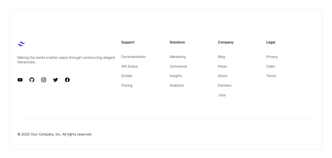Go to API Status page

pyautogui.click(x=130, y=66)
